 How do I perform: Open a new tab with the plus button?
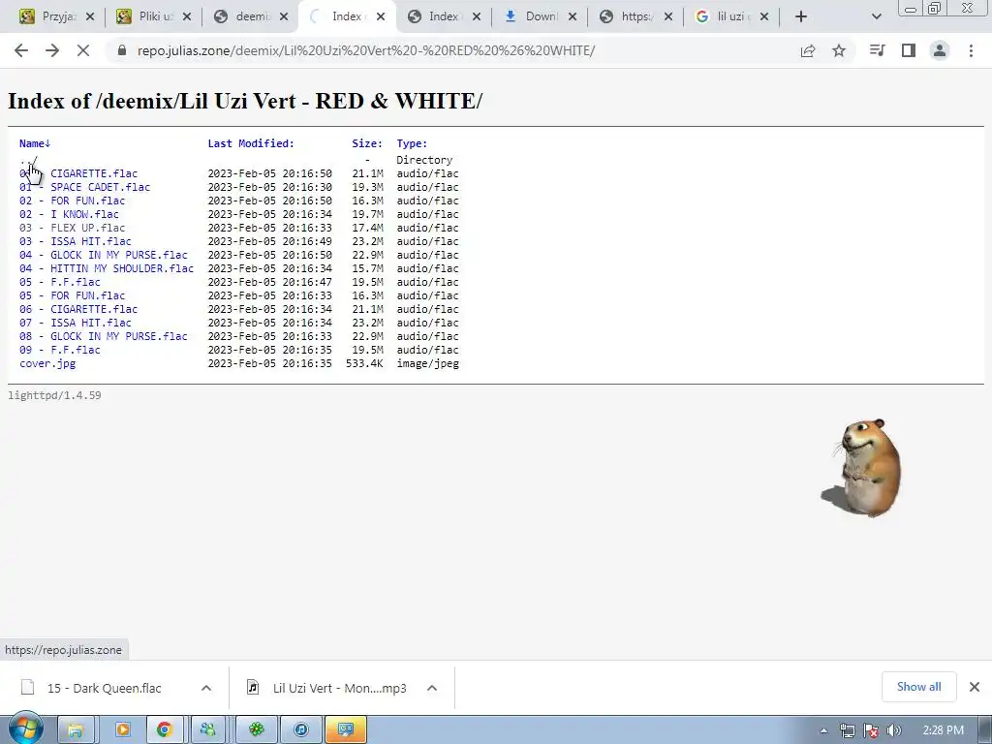pyautogui.click(x=801, y=16)
